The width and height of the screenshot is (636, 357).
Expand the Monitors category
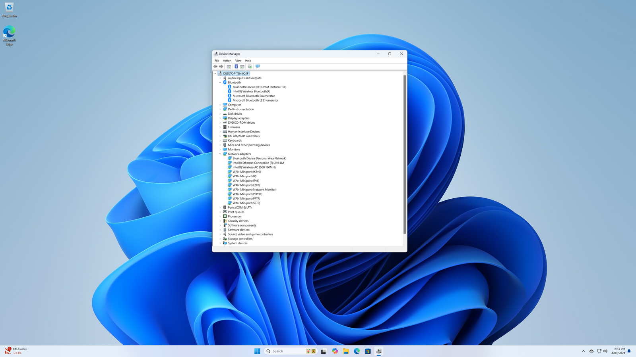[220, 150]
